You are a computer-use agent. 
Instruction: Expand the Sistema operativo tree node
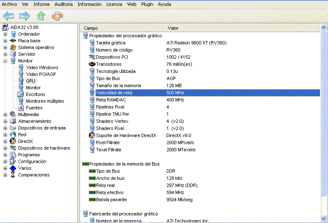tap(5, 47)
